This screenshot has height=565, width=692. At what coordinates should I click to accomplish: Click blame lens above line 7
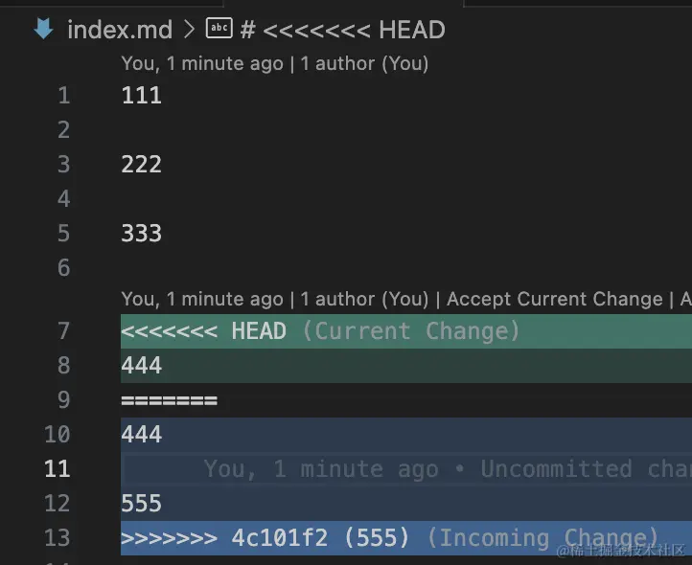(202, 299)
